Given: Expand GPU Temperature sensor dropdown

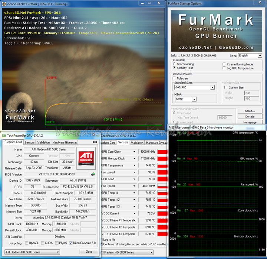Looking at the screenshot, I should [x=134, y=165].
